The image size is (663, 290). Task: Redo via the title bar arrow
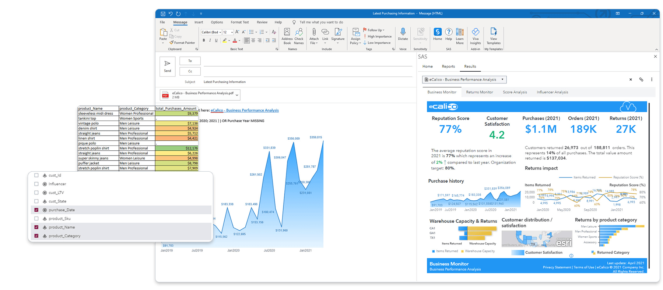tap(178, 14)
